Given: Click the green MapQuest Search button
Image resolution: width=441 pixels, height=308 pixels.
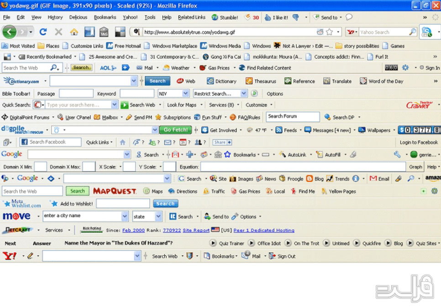Looking at the screenshot, I should [x=78, y=191].
